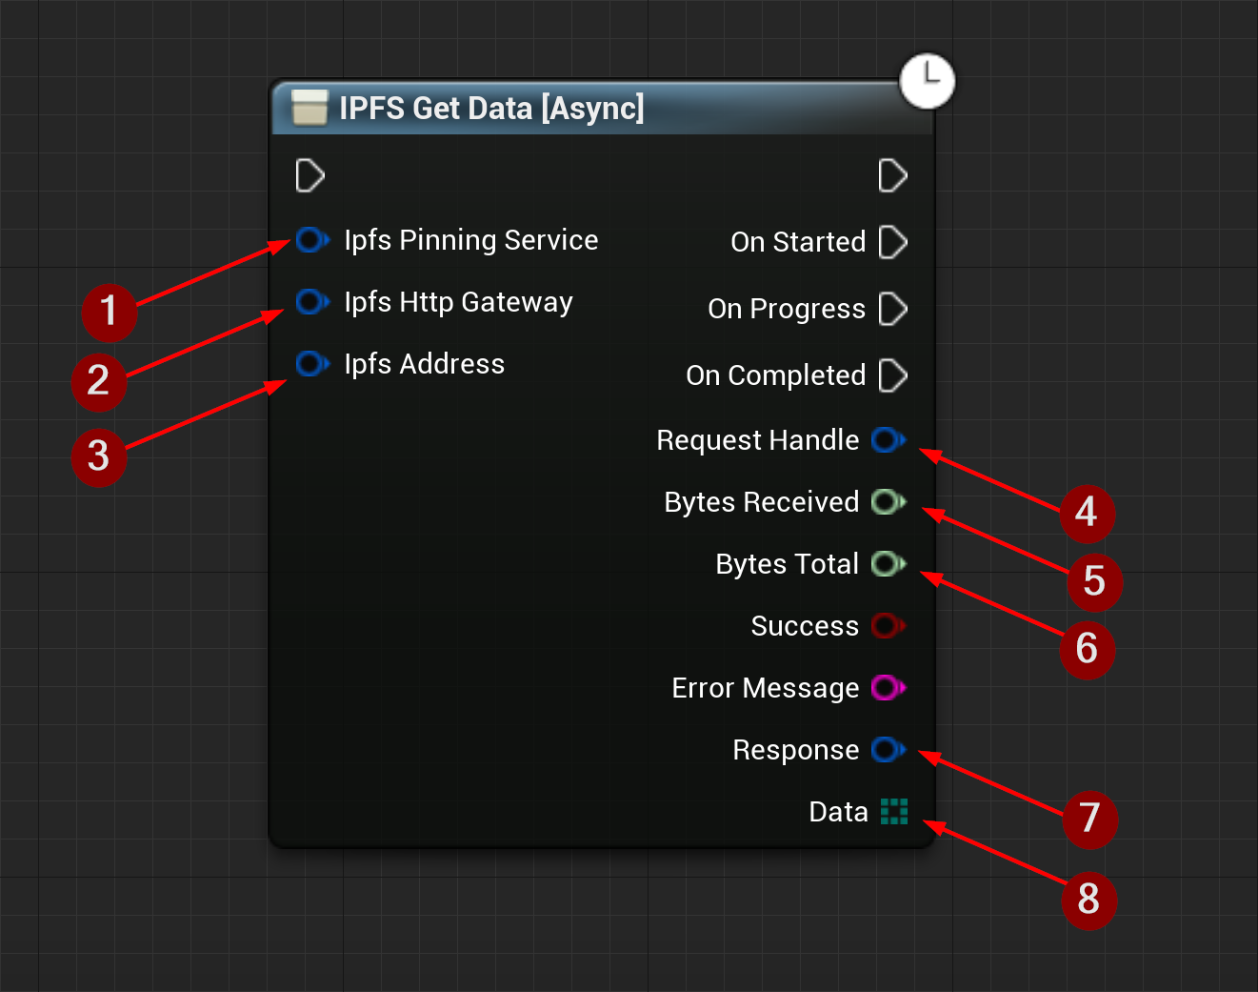Click the Ipfs Pinning Service label
The height and width of the screenshot is (992, 1258).
471,240
